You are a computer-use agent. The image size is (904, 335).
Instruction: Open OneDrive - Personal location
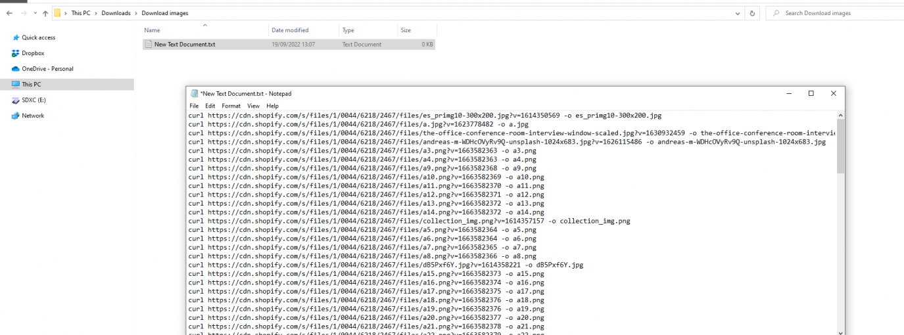click(x=47, y=69)
